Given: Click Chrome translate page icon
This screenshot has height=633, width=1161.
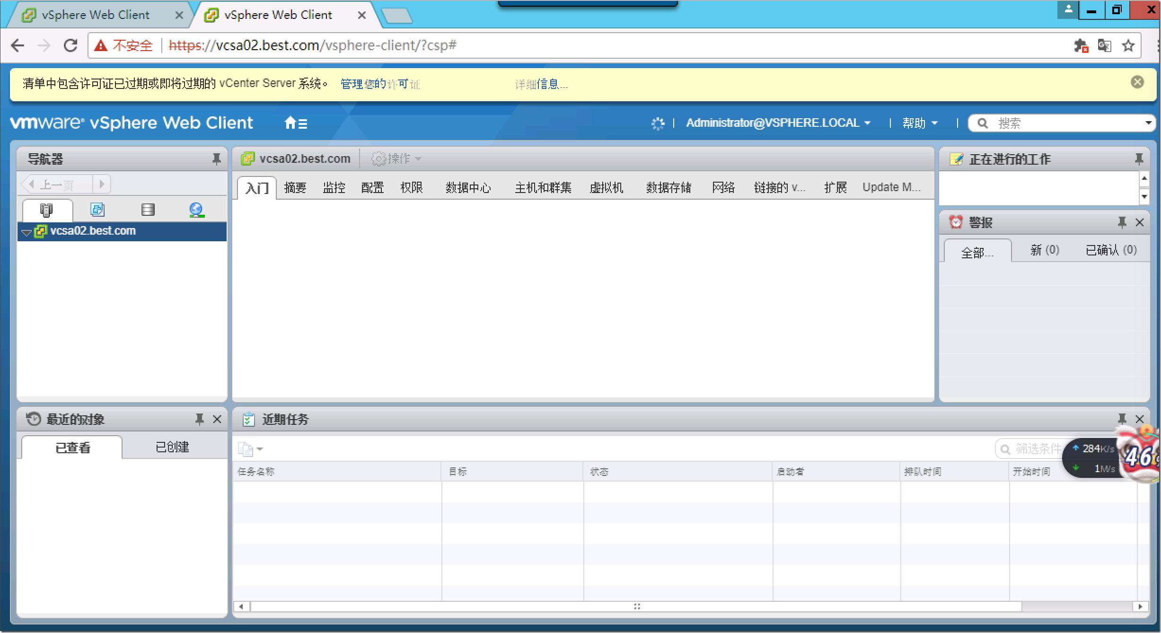Looking at the screenshot, I should pos(1105,45).
